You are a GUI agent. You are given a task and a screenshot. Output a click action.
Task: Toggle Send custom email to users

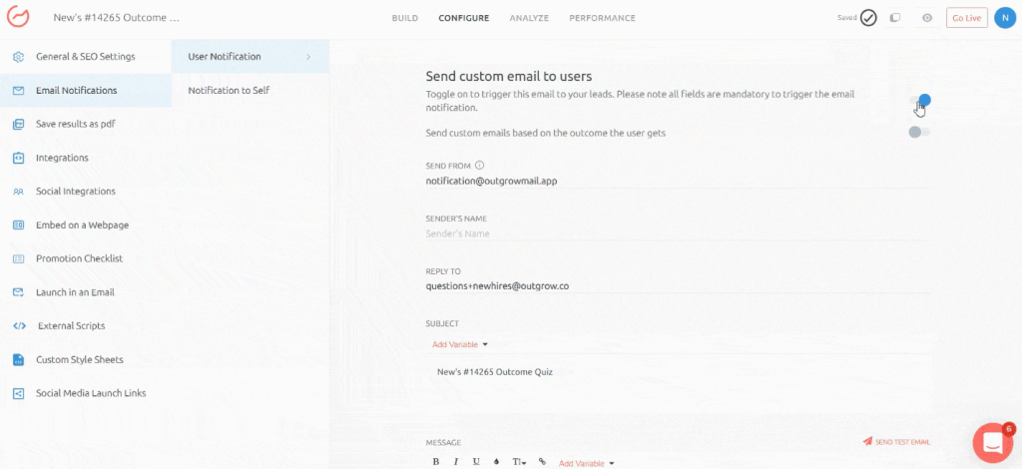(920, 101)
